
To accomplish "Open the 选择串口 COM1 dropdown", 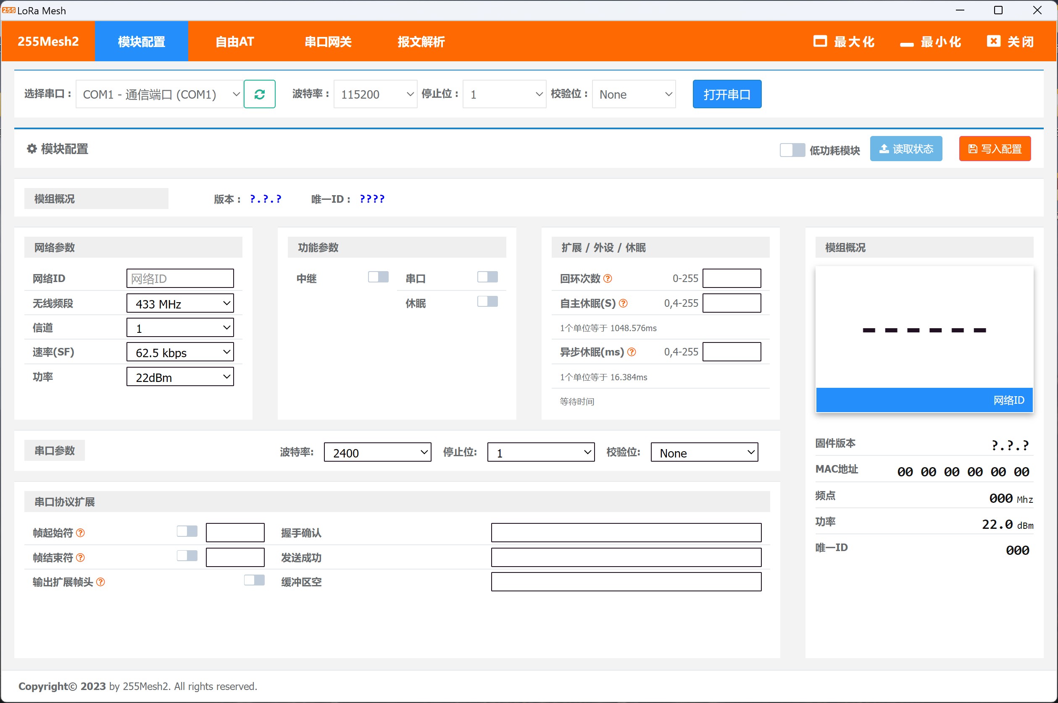I will [x=160, y=94].
